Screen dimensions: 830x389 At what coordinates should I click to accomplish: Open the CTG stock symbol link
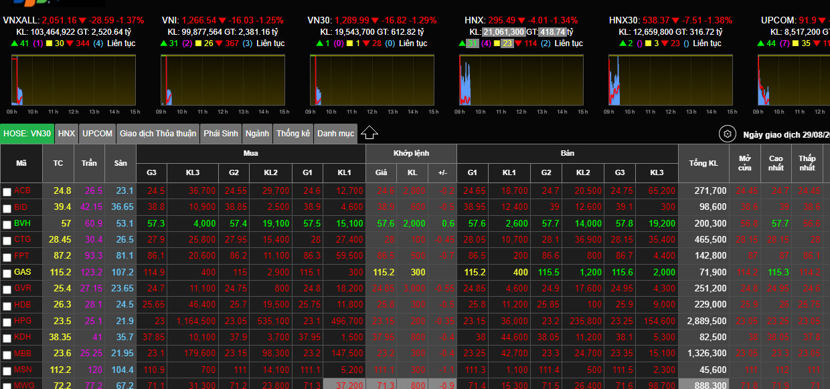22,240
